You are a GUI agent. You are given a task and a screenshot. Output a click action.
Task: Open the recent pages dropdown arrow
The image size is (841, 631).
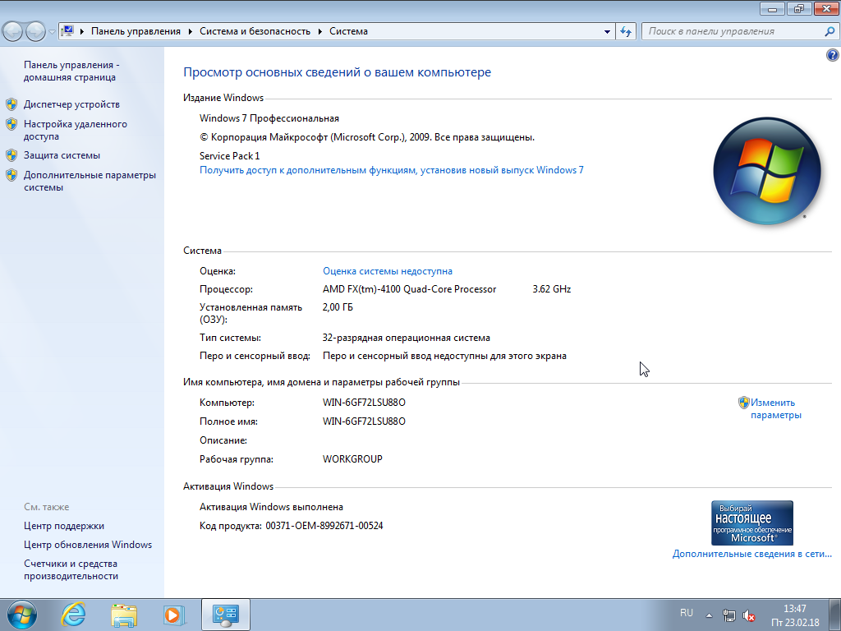pyautogui.click(x=52, y=32)
